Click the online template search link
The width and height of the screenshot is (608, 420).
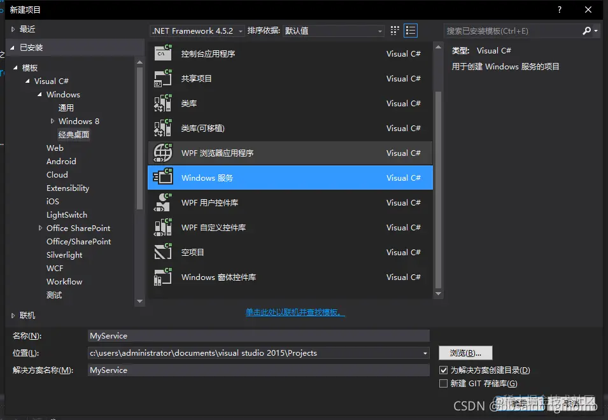(x=295, y=312)
